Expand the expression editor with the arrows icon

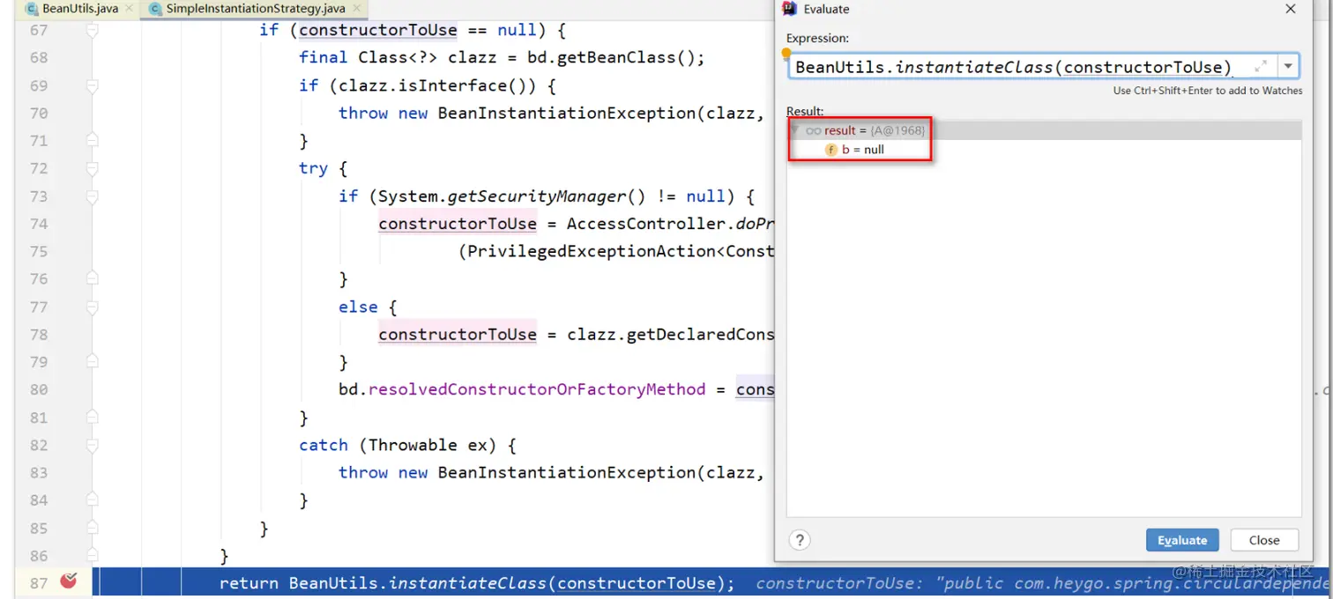[x=1262, y=66]
